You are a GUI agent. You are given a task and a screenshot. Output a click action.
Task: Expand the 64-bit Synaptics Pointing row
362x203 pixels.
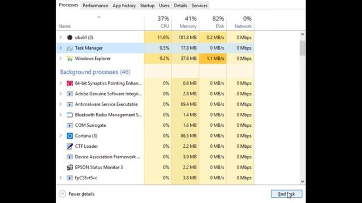click(61, 83)
